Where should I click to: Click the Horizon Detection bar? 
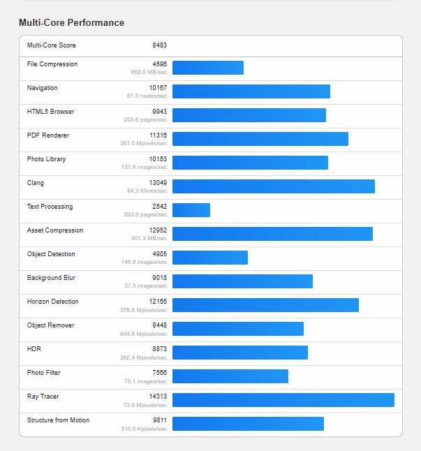pyautogui.click(x=265, y=305)
